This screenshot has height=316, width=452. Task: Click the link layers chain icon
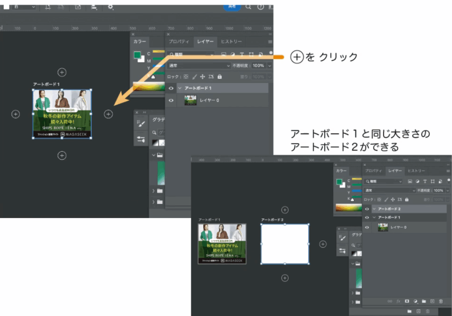click(x=389, y=301)
